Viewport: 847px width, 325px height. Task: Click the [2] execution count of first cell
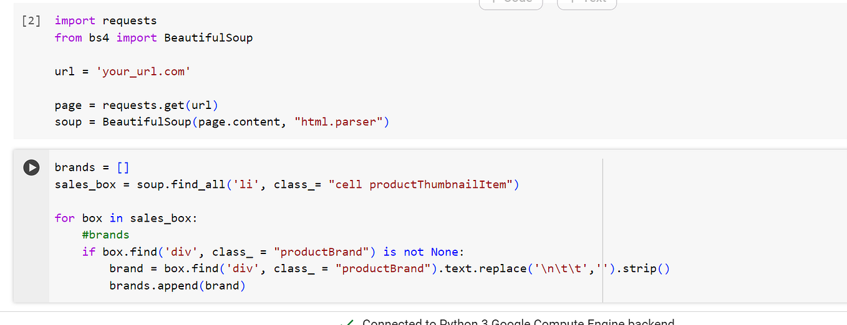coord(31,21)
